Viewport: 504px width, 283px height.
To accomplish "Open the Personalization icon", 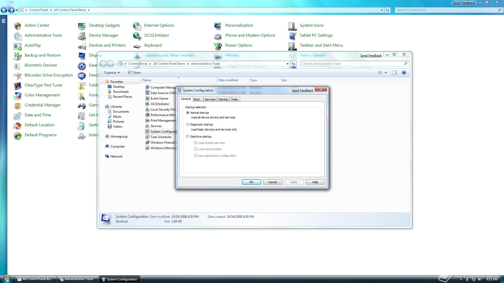I will coord(218,26).
